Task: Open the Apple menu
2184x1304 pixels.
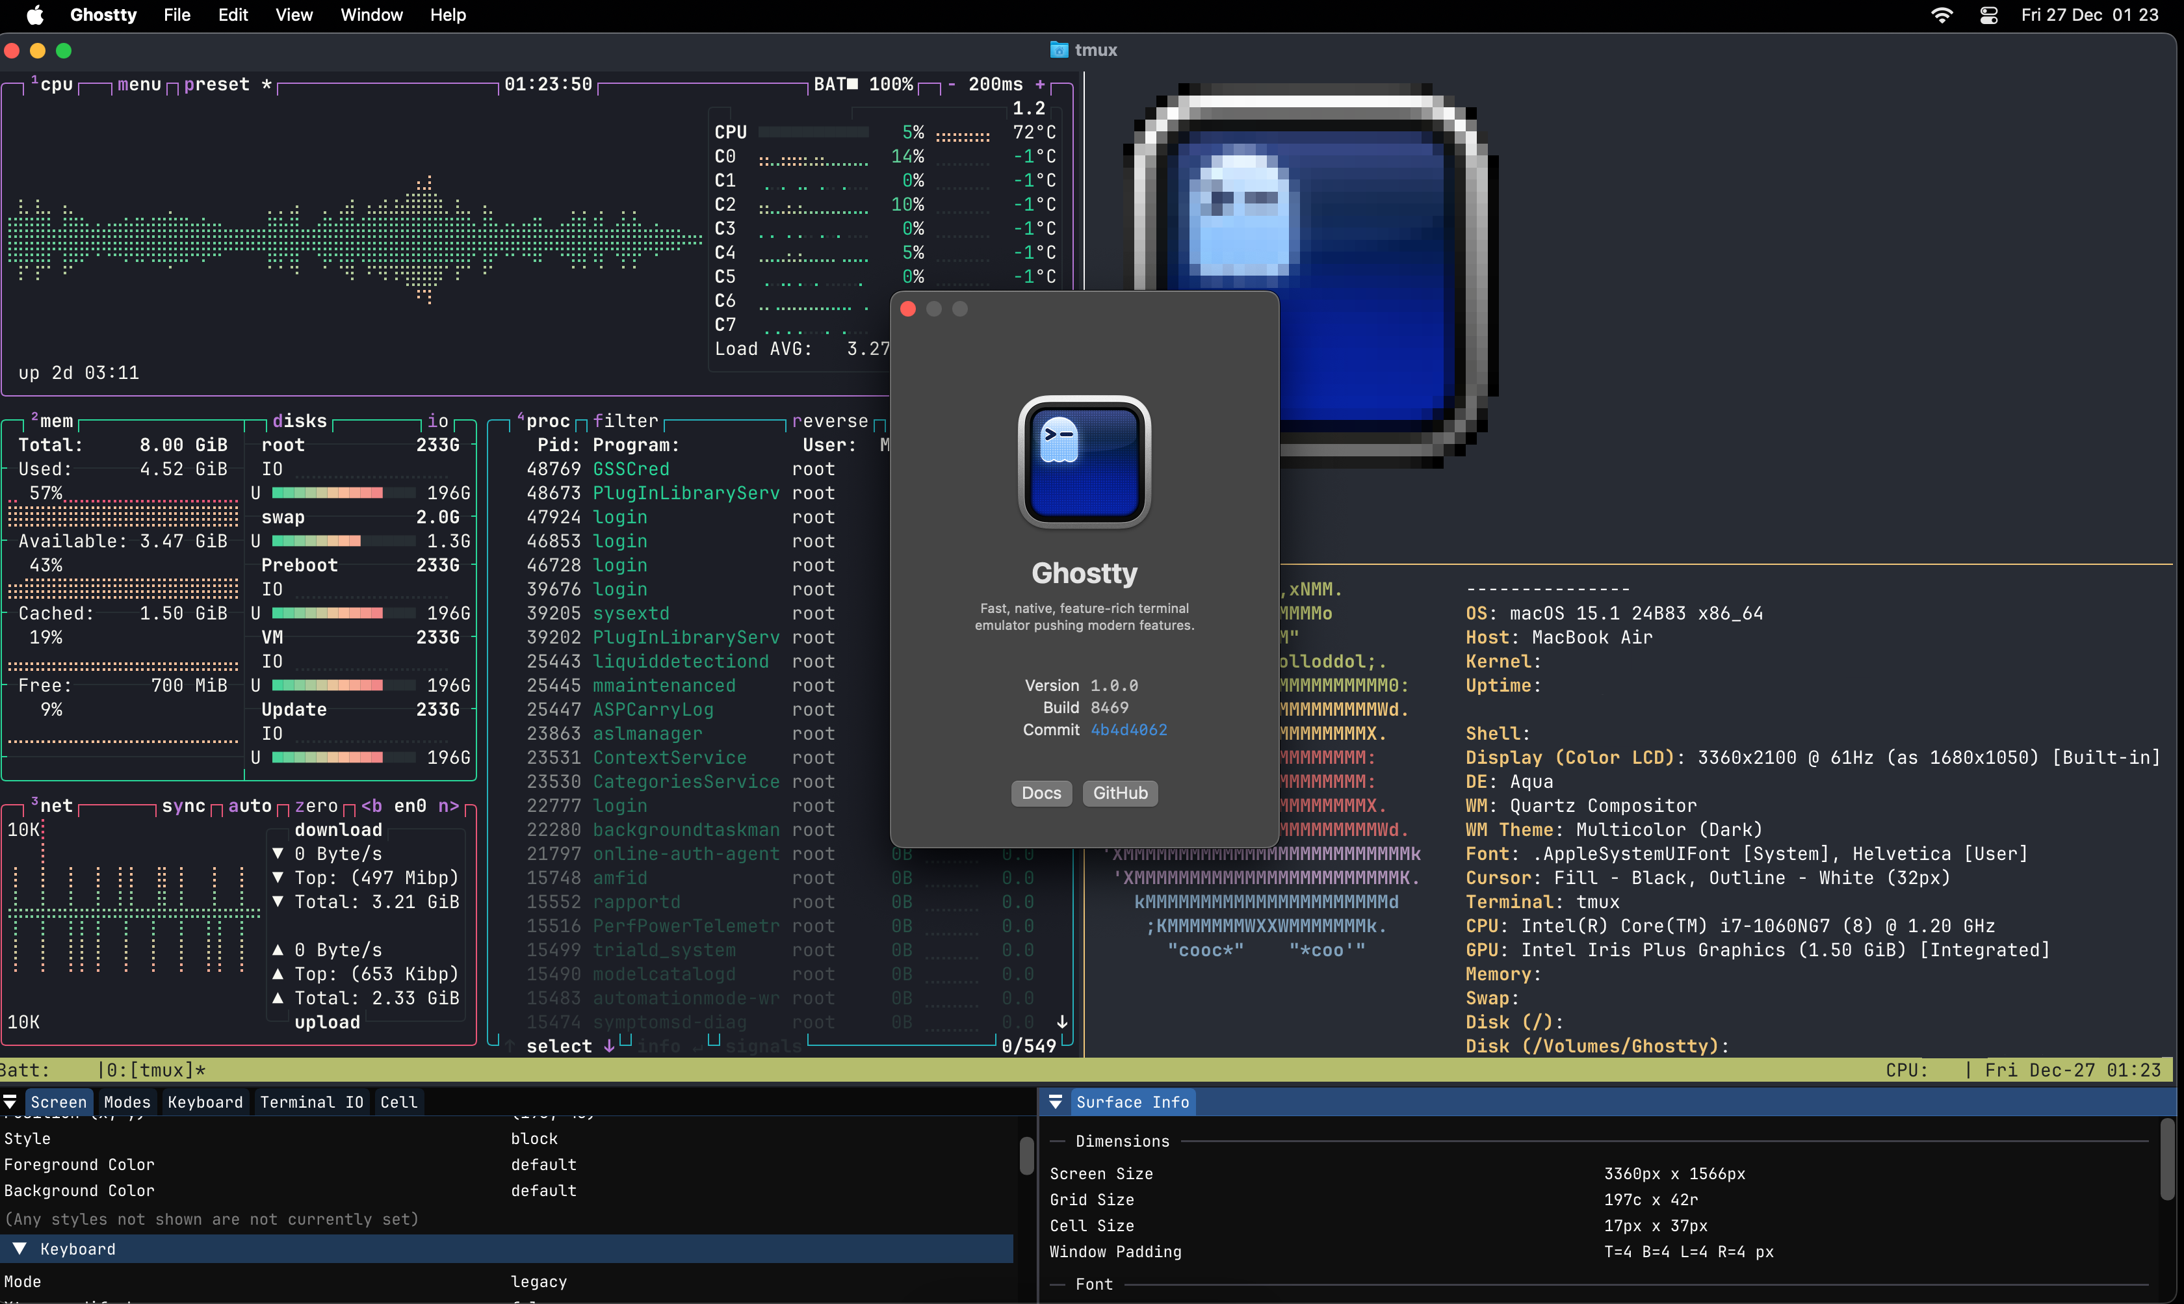Action: (35, 15)
